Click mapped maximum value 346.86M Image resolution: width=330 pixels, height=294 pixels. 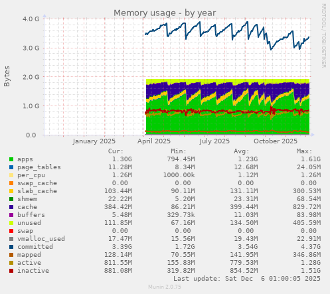click(307, 255)
